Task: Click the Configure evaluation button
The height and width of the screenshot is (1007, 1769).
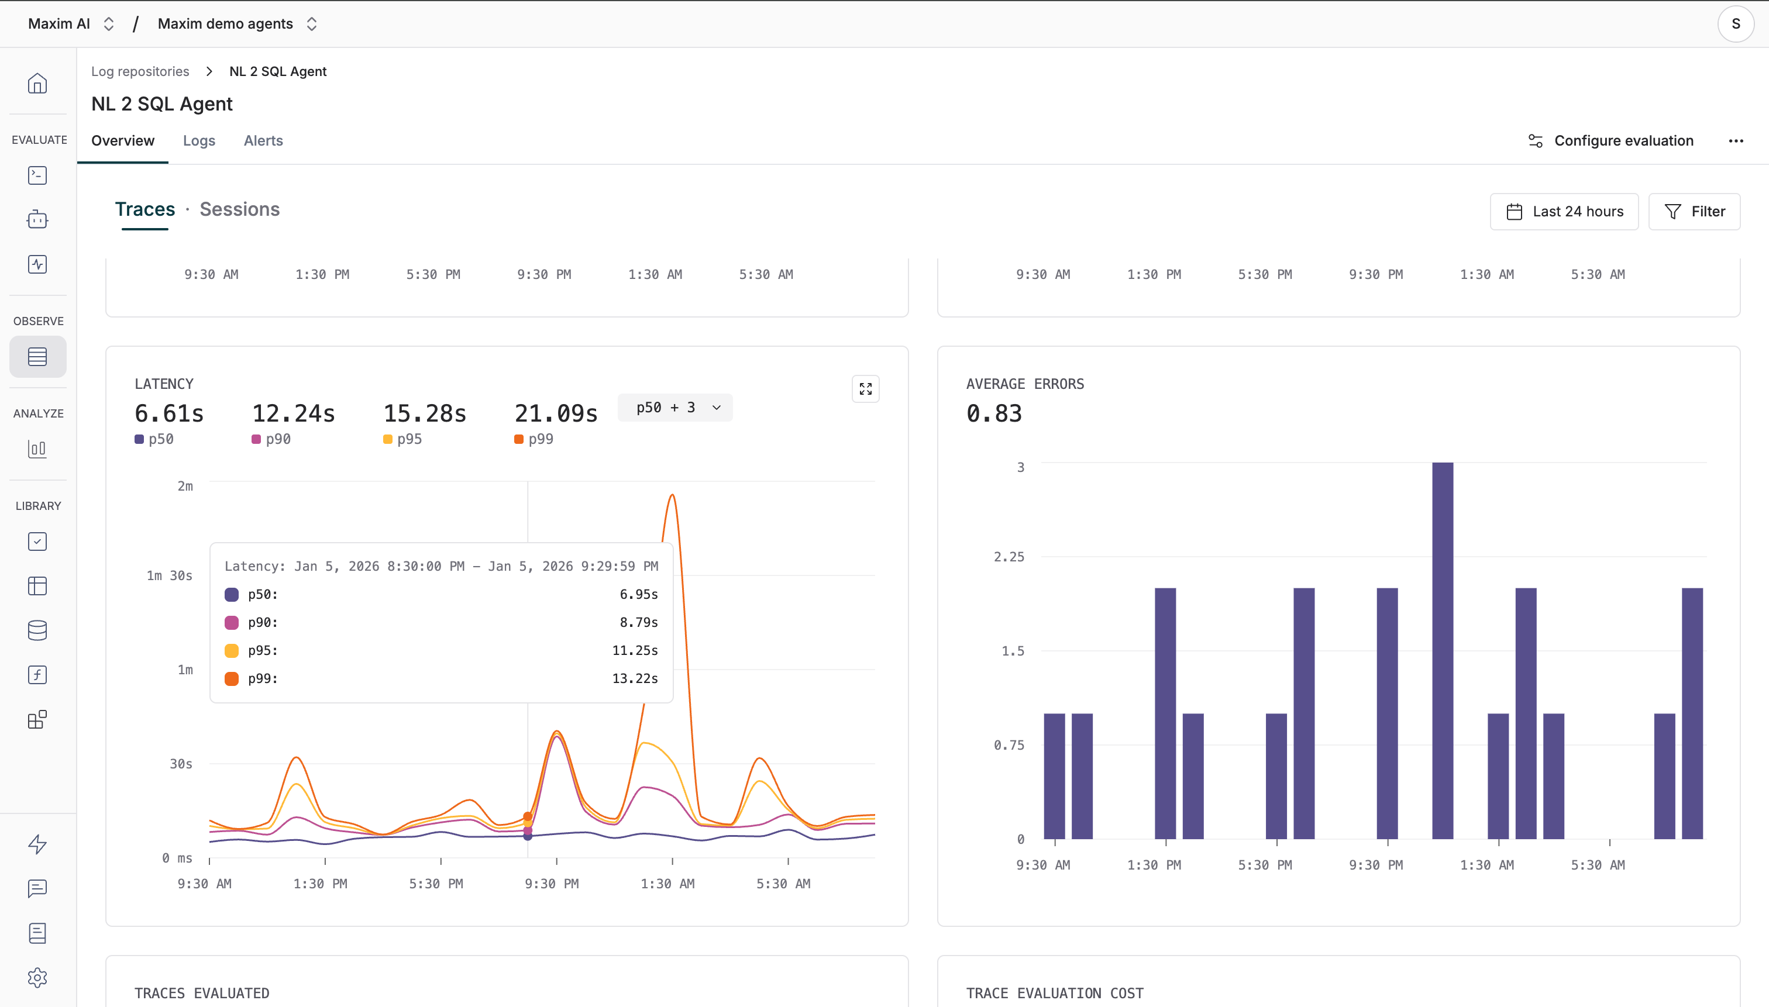Action: tap(1609, 140)
